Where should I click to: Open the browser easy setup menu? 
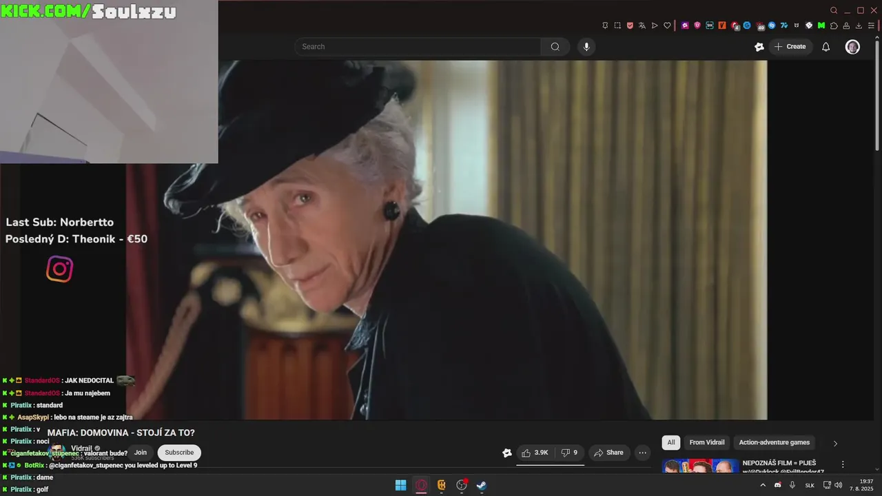pyautogui.click(x=871, y=25)
